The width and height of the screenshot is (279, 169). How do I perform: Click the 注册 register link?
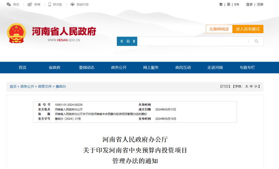coord(260,5)
